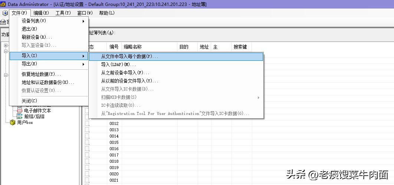Select 用户box in the tree
The image size is (394, 185).
[25, 122]
